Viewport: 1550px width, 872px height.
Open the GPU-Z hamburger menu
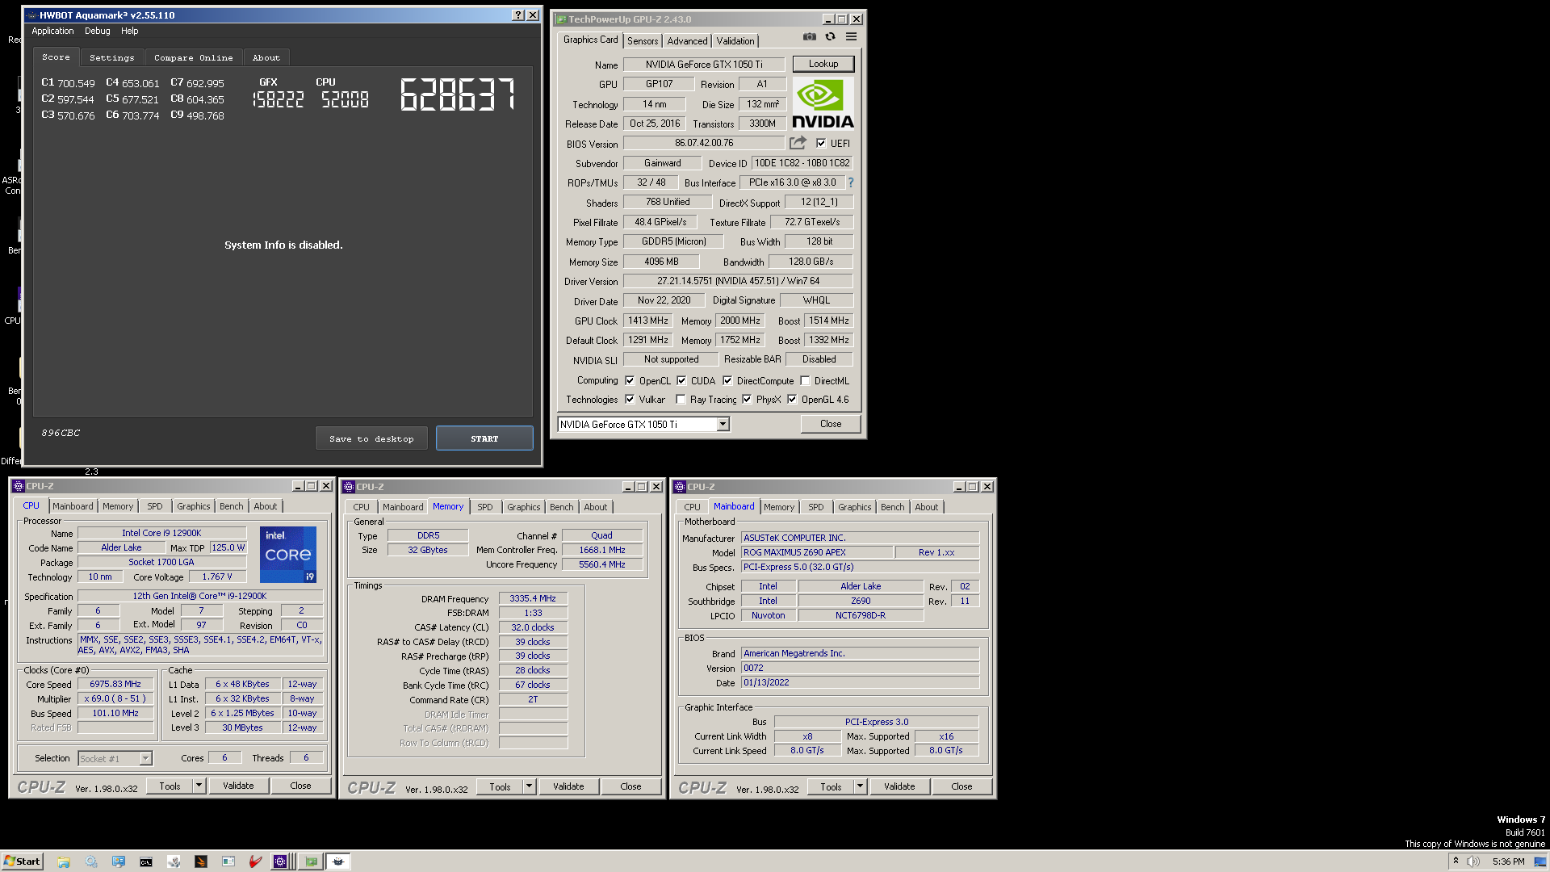click(851, 36)
